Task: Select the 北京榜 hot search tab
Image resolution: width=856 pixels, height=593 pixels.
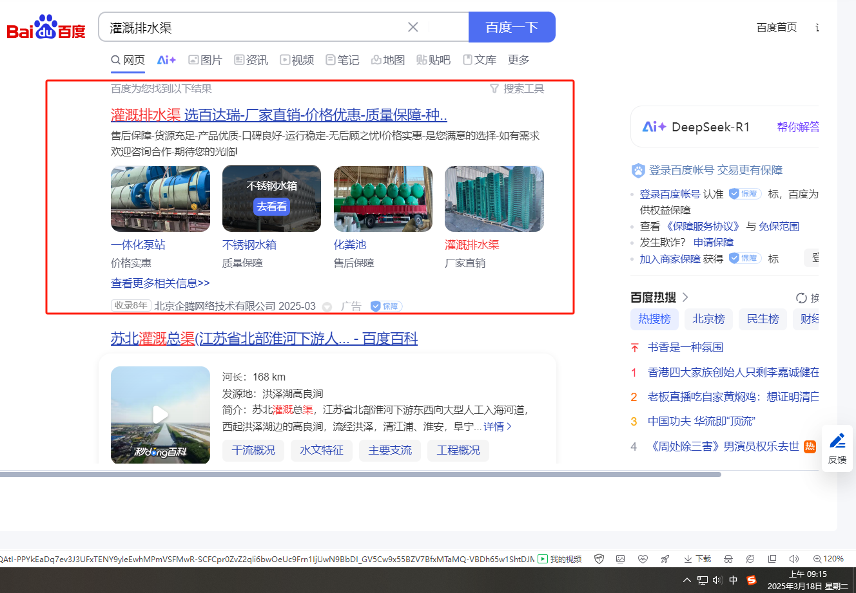Action: (708, 319)
